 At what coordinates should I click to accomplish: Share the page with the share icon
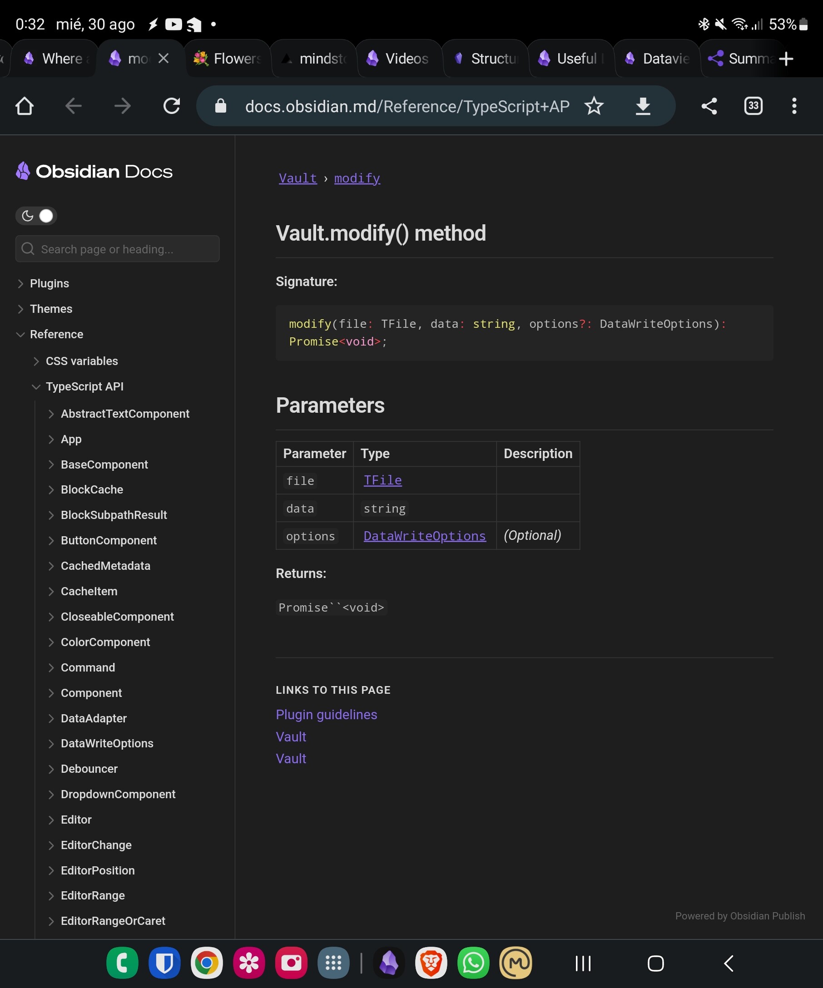[709, 106]
